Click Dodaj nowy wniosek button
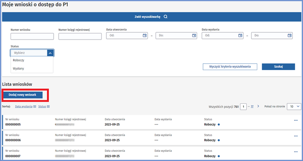Screen dimensions: 303x161 click(22, 95)
